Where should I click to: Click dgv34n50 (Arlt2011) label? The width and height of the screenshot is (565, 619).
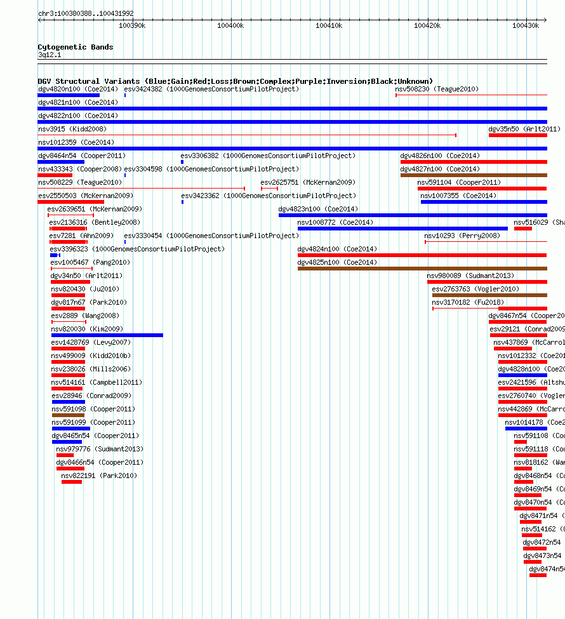click(x=86, y=276)
